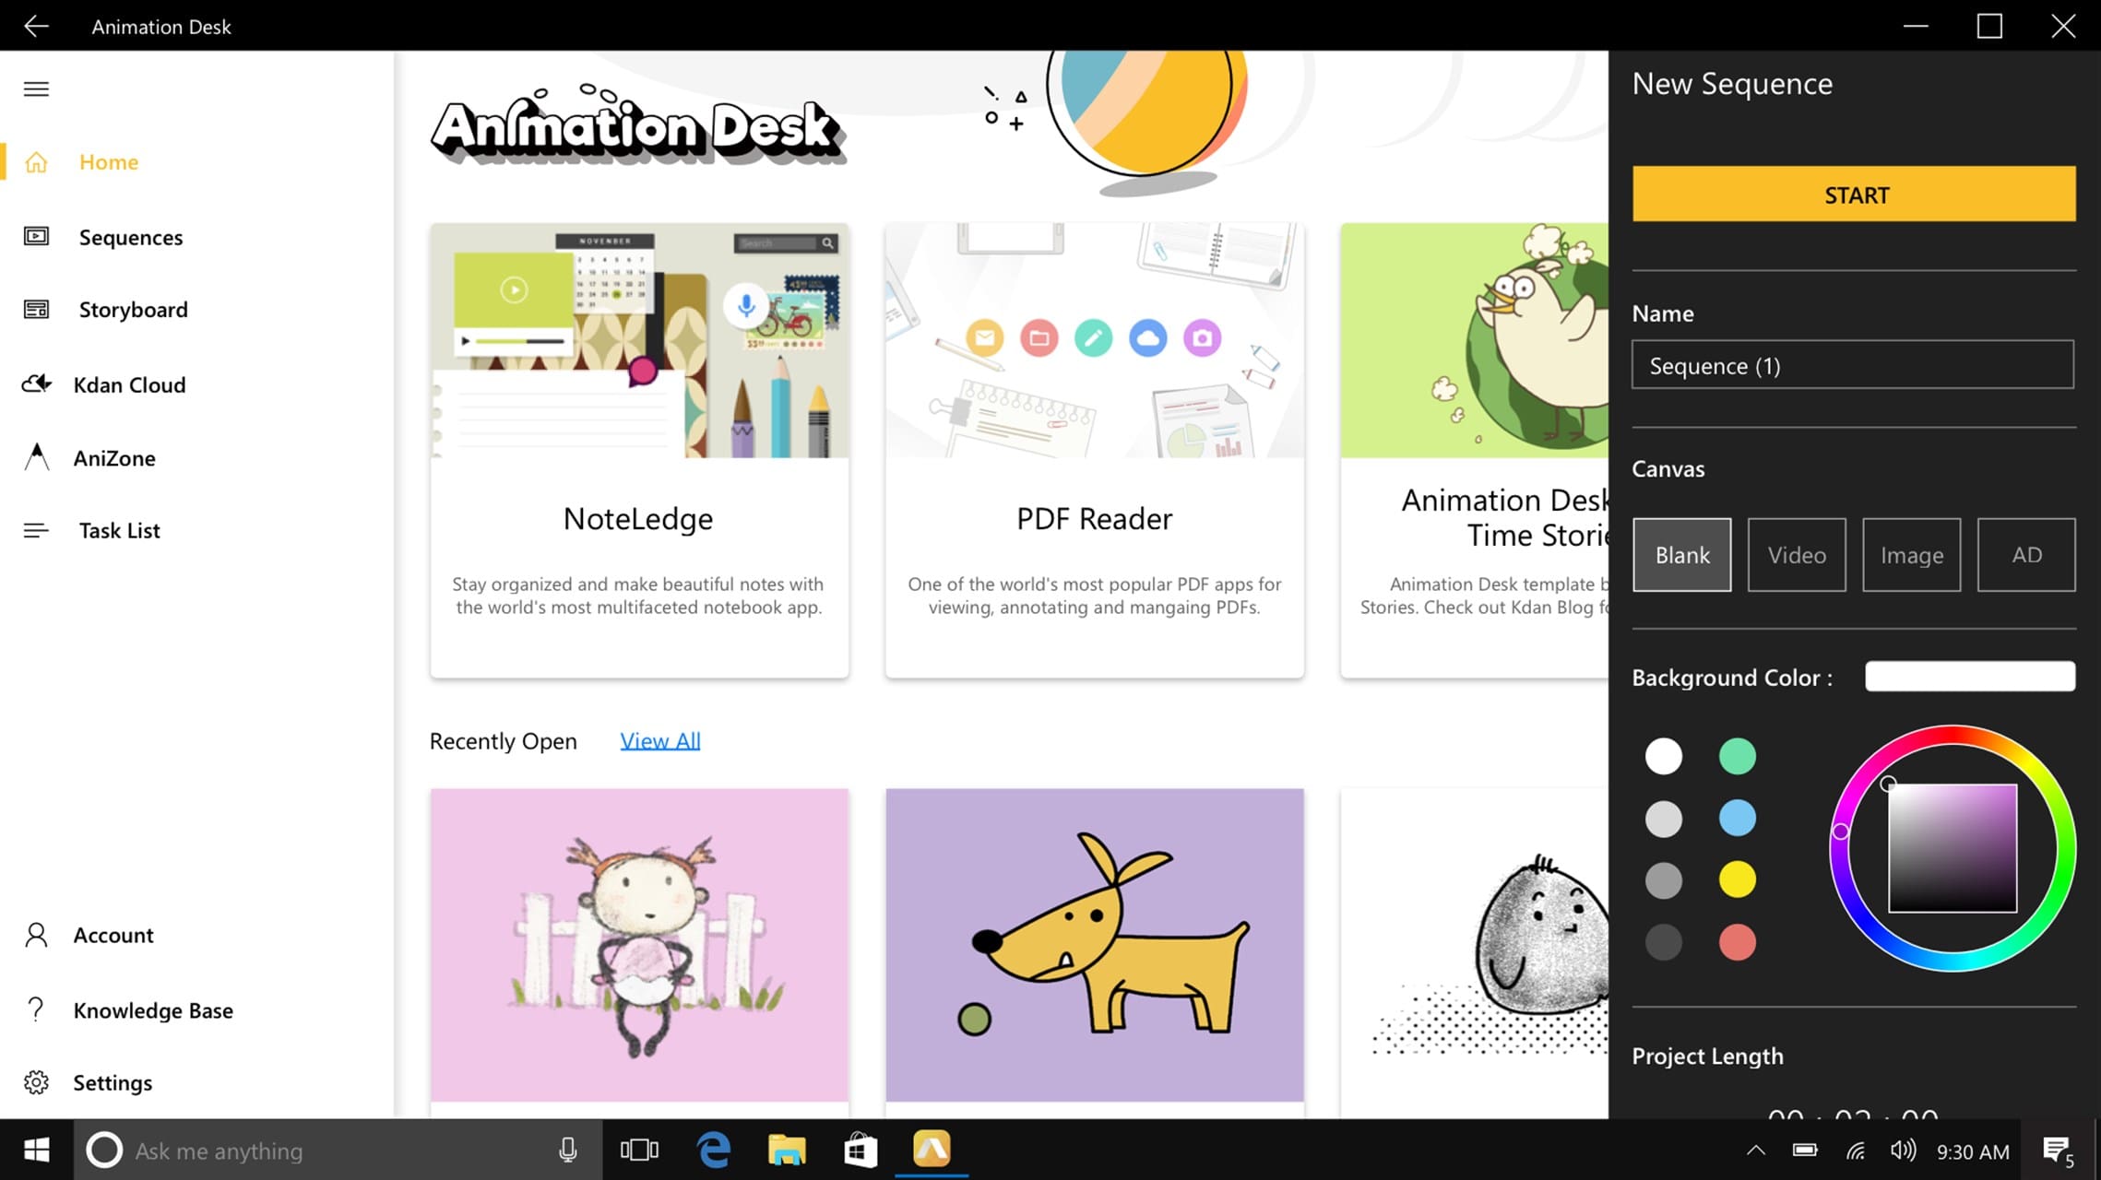This screenshot has width=2101, height=1180.
Task: Select the Blank canvas type
Action: click(1681, 554)
